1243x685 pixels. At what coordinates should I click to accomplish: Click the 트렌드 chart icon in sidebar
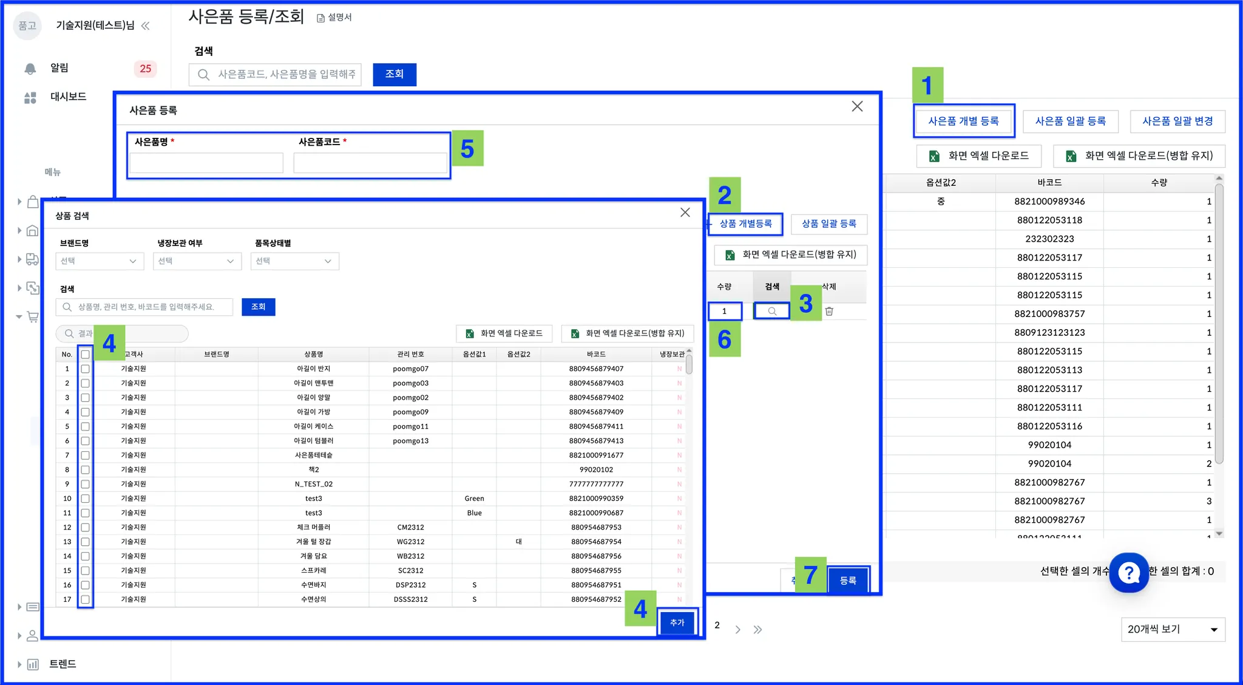pos(33,664)
